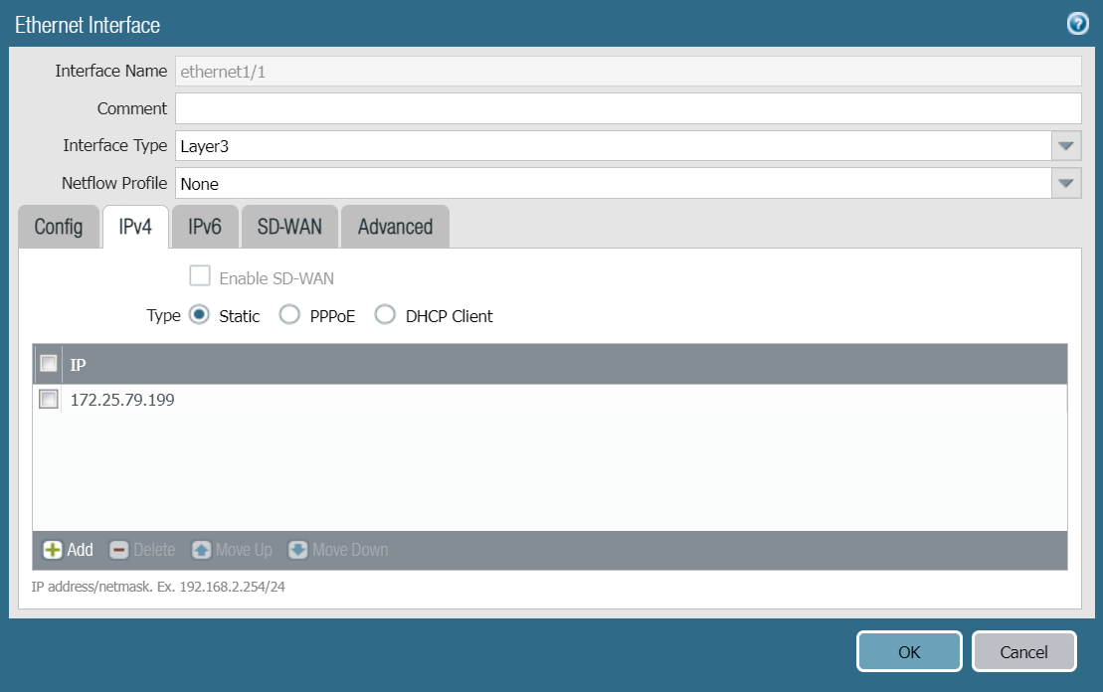Screen dimensions: 1103x692
Task: Enable the SD-WAN checkbox
Action: coord(200,276)
